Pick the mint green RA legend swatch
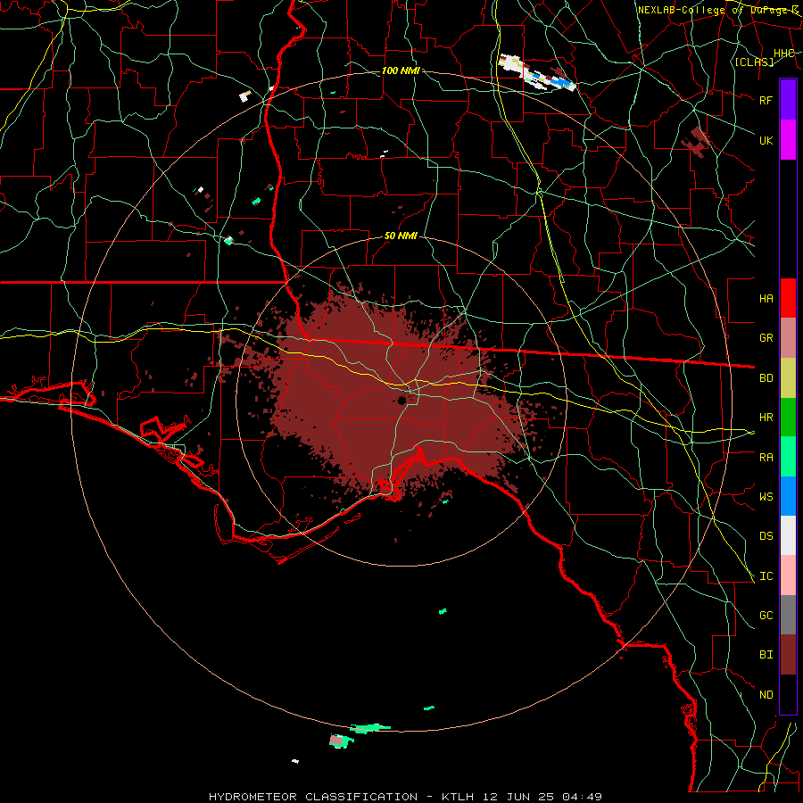 [x=788, y=457]
